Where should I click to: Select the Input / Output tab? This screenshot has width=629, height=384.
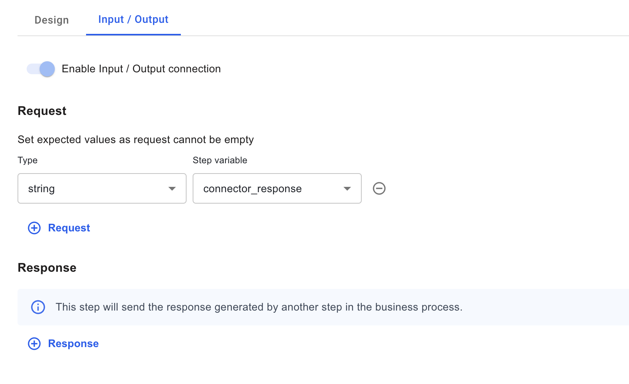pos(133,19)
